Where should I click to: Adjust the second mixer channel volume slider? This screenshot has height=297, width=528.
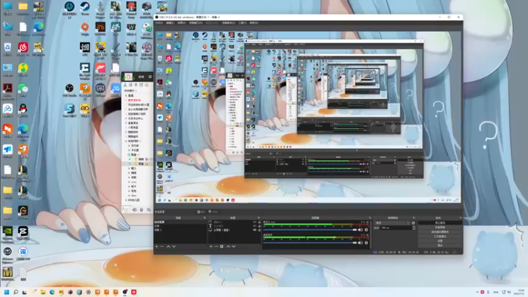(310, 243)
